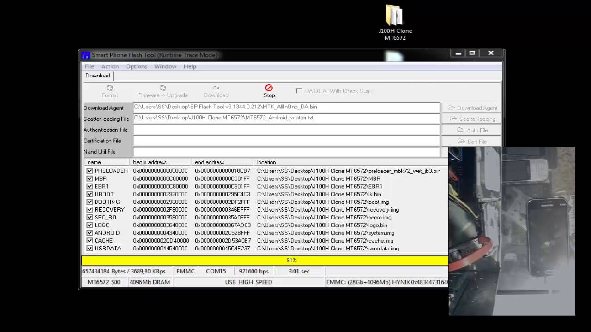
Task: Click the Download Agent browse button
Action: (x=471, y=107)
